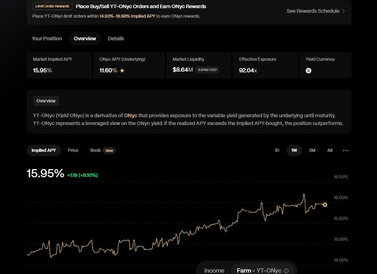Click the Yield Currency label
This screenshot has height=274, width=377.
point(320,59)
